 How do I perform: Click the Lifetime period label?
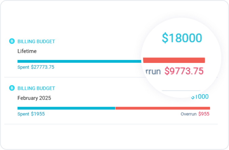[27, 51]
